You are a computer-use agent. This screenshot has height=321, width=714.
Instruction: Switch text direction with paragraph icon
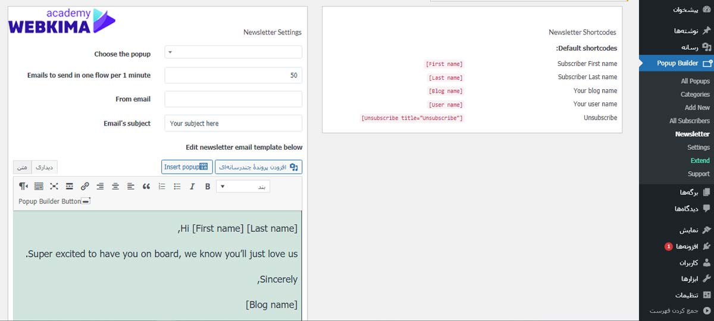click(24, 187)
